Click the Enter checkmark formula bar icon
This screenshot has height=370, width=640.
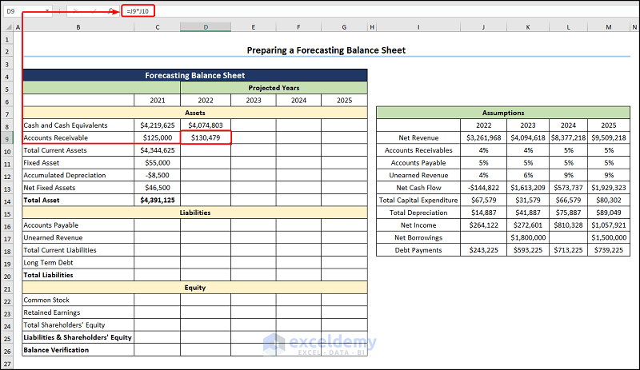(94, 11)
